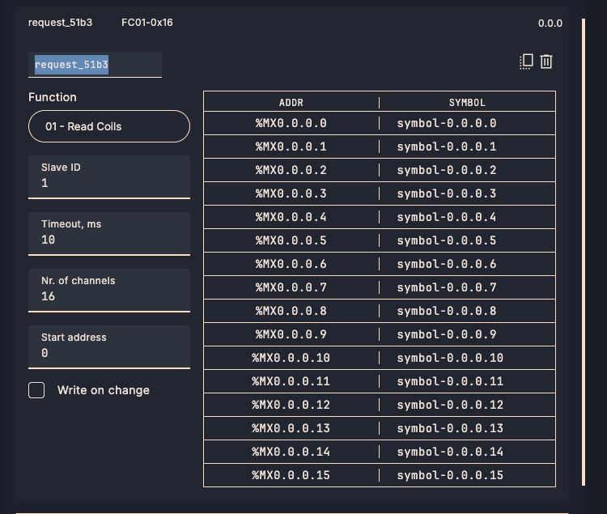Click the ADDR column header

pyautogui.click(x=291, y=103)
